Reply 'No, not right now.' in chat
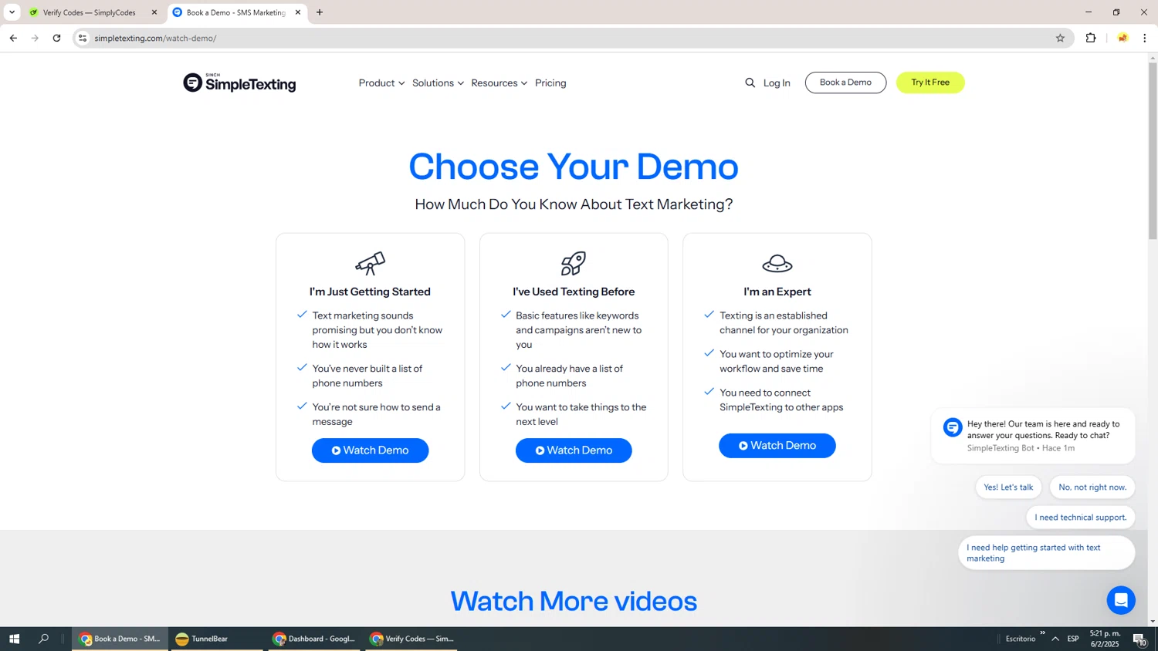1158x651 pixels. click(1092, 487)
